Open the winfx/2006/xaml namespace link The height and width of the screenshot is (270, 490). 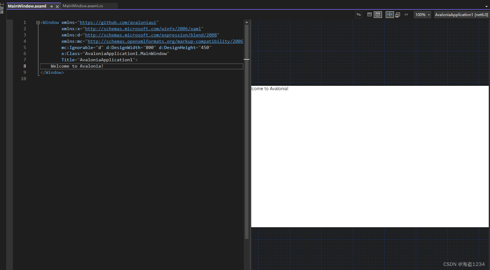point(143,29)
